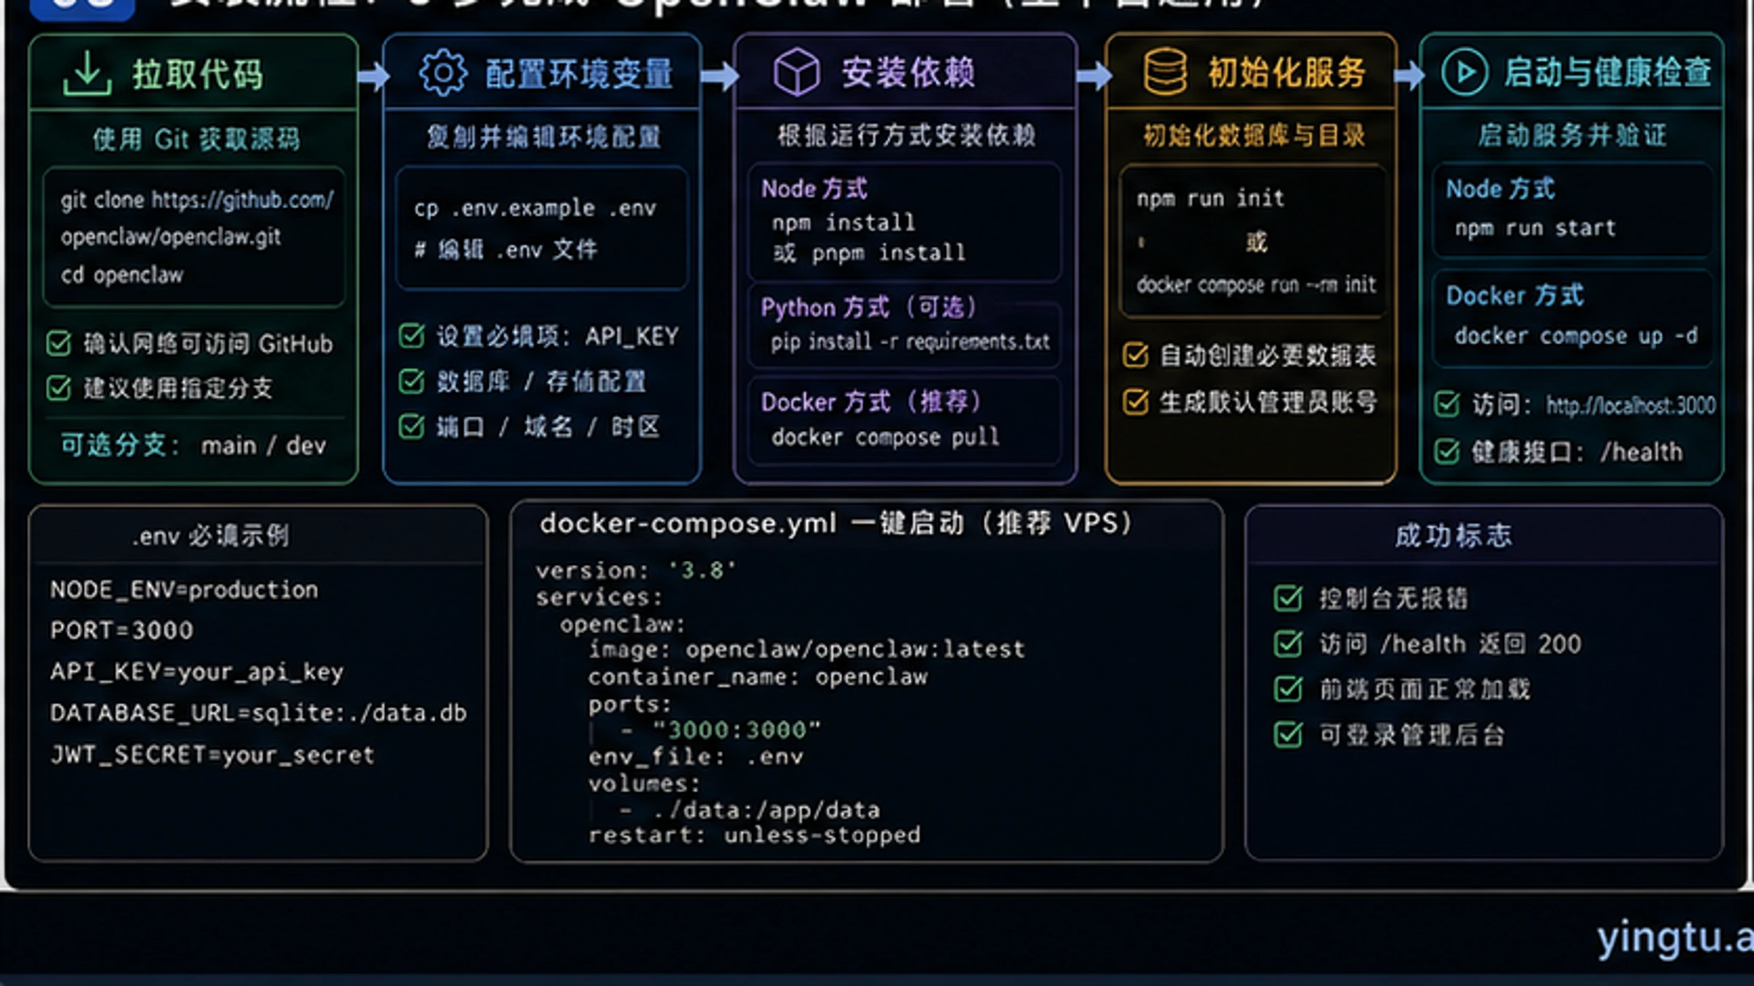
Task: Click the DATABASE_URL=sqlite:./data.db line
Action: 258,713
